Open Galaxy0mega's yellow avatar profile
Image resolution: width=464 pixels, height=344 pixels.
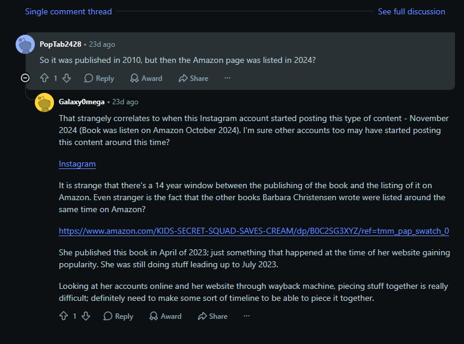(44, 102)
